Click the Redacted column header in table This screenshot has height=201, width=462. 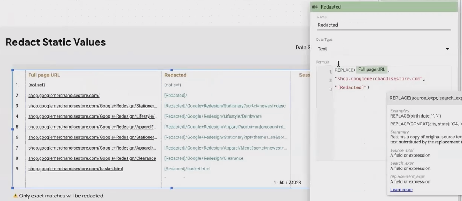click(x=175, y=75)
